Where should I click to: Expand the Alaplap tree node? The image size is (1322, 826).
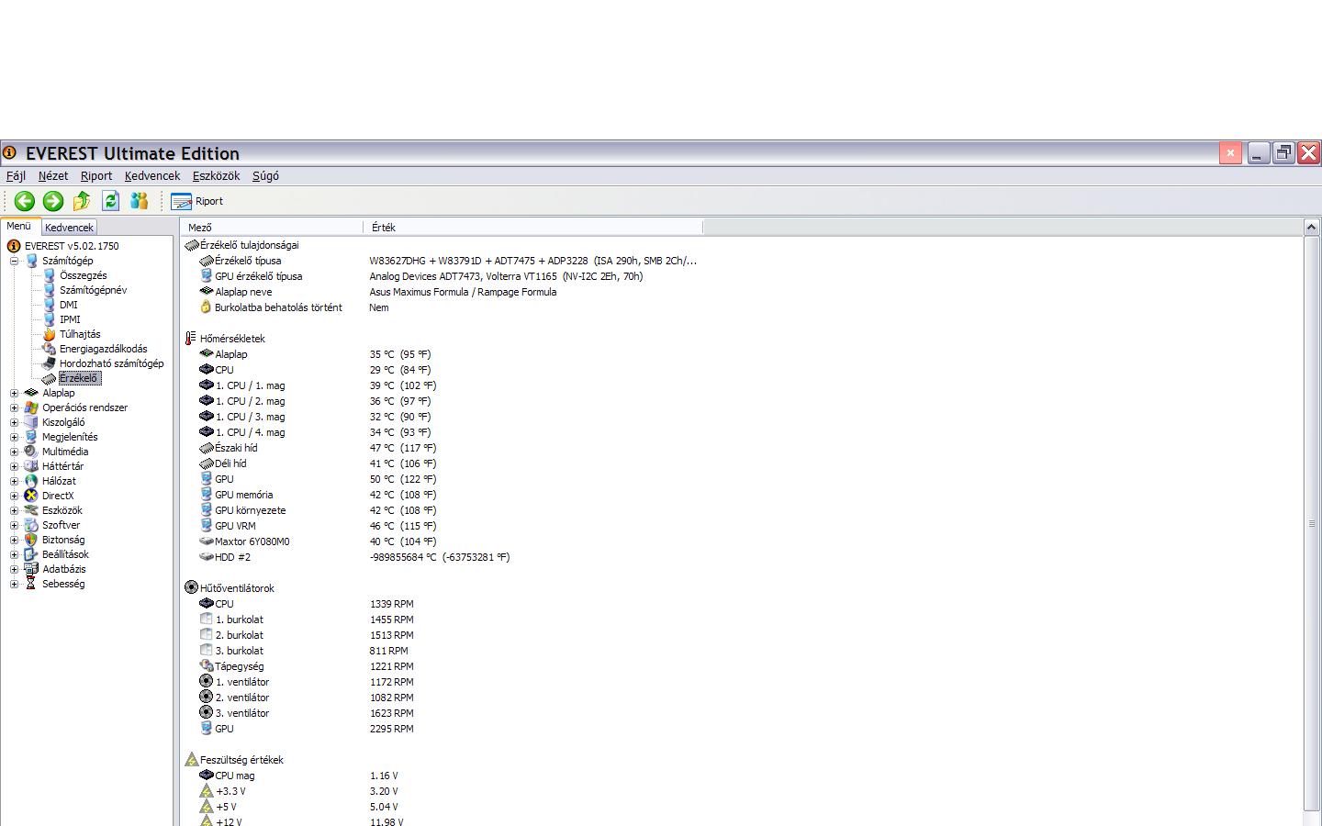point(14,393)
